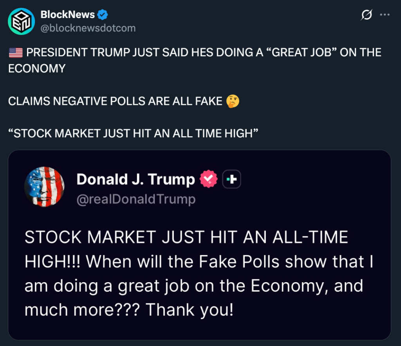The width and height of the screenshot is (401, 346).
Task: Open Trump's flag-painted avatar thumbnail
Action: [x=44, y=187]
